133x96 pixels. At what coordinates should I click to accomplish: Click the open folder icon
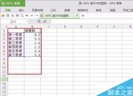tap(3, 16)
